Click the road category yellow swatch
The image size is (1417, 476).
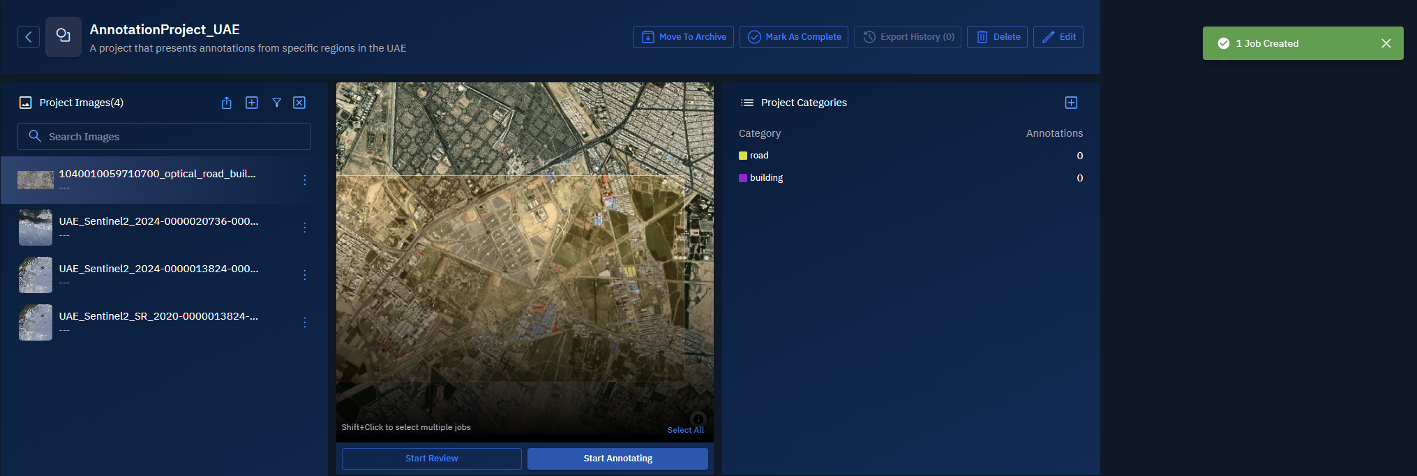(743, 156)
